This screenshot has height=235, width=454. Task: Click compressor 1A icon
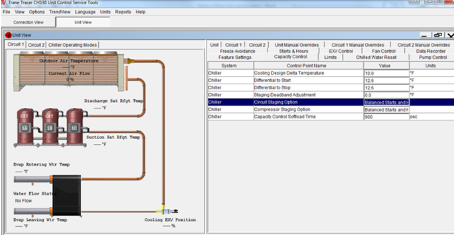pyautogui.click(x=25, y=127)
